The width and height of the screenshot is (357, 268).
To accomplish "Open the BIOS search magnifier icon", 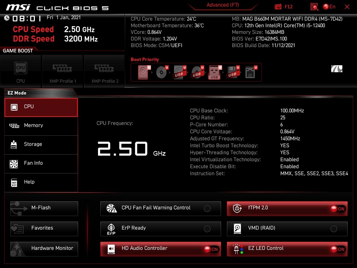I will pos(314,7).
